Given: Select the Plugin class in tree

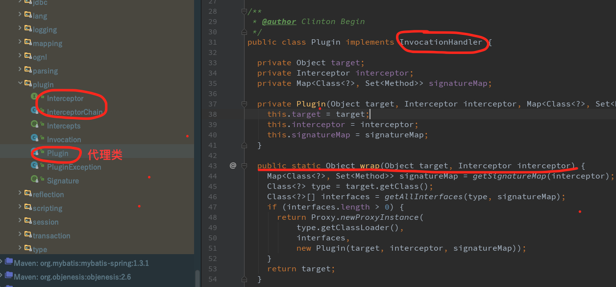Looking at the screenshot, I should click(58, 153).
